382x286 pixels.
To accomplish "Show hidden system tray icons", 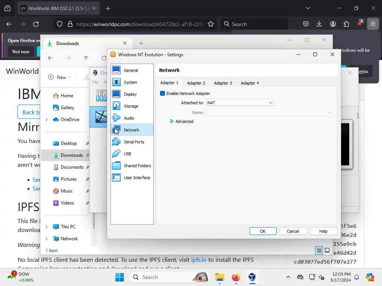I will tap(288, 277).
